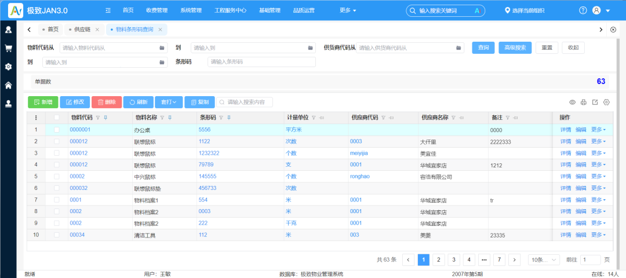Switch to the 首页 tab
626x278 pixels.
[50, 30]
